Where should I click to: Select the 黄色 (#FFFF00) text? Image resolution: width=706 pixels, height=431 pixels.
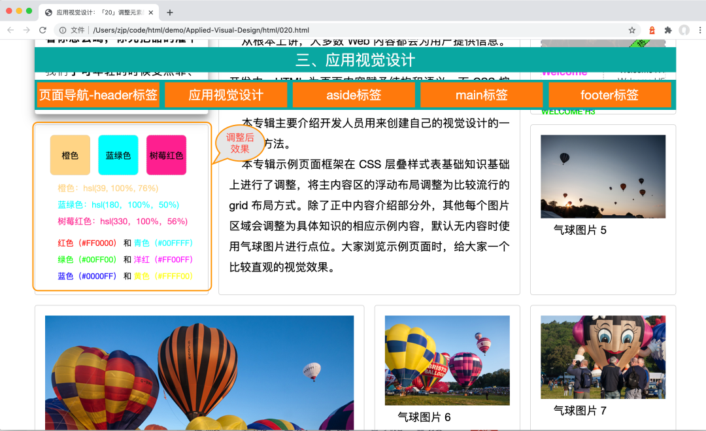click(163, 276)
